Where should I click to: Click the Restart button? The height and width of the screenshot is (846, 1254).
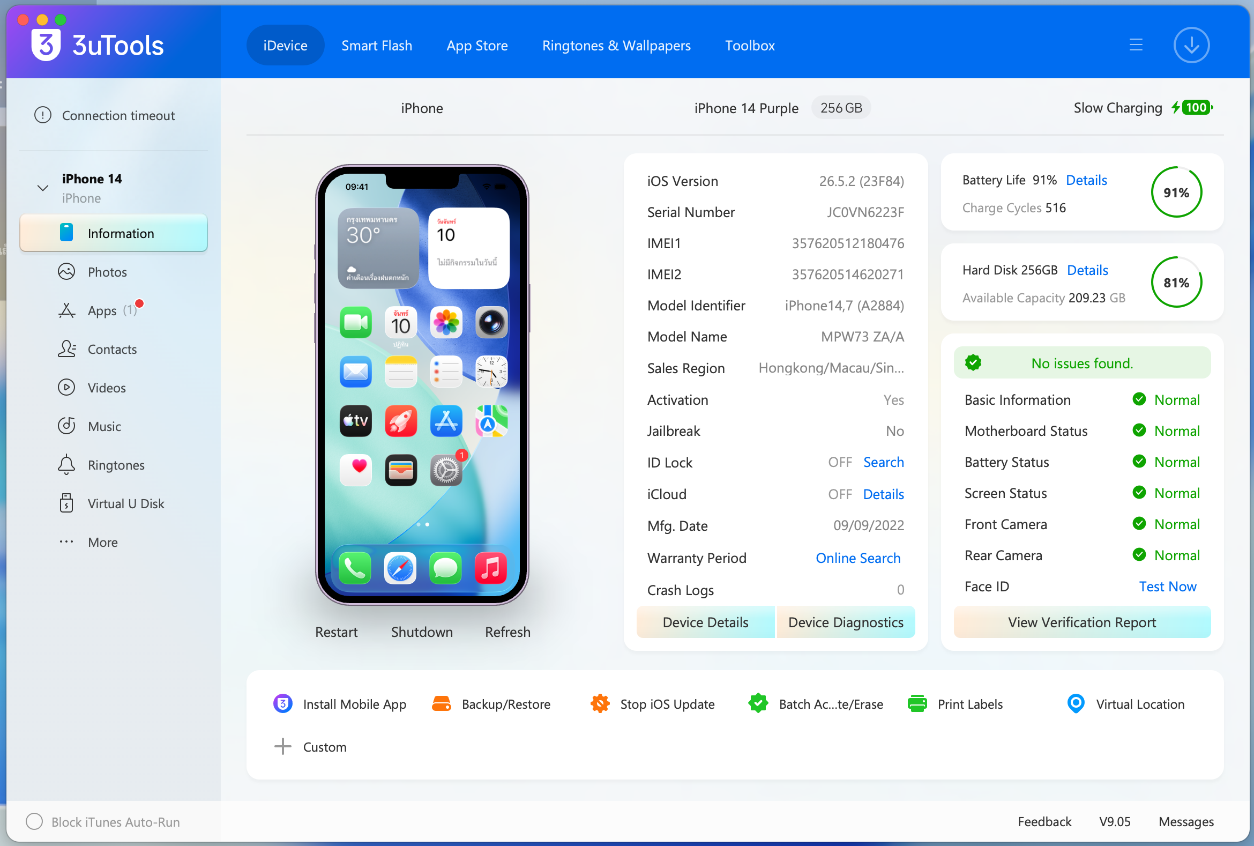[x=337, y=632]
